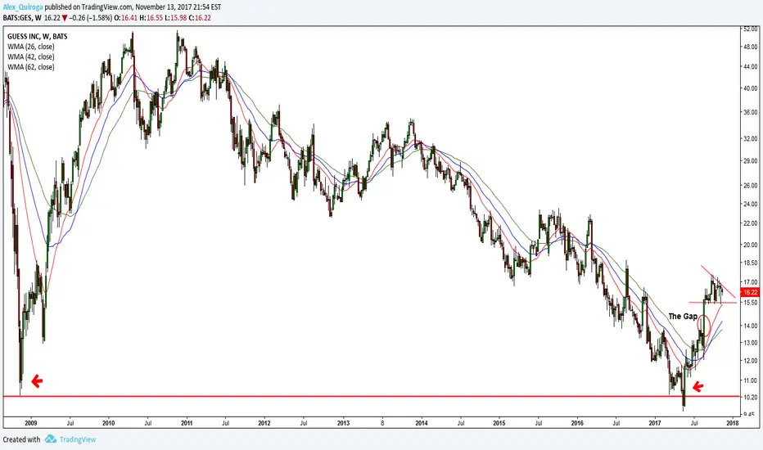Screen dimensions: 763x450
Task: Click the 2018 year label on time axis
Action: point(733,423)
